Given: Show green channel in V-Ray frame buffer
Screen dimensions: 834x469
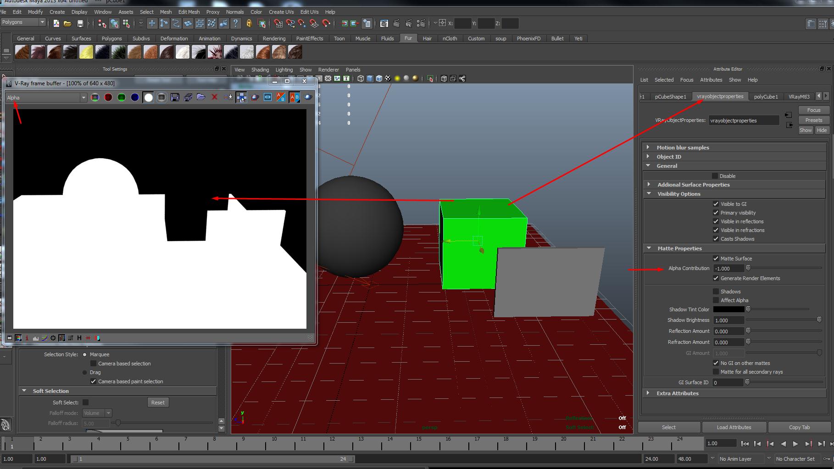Looking at the screenshot, I should click(122, 97).
